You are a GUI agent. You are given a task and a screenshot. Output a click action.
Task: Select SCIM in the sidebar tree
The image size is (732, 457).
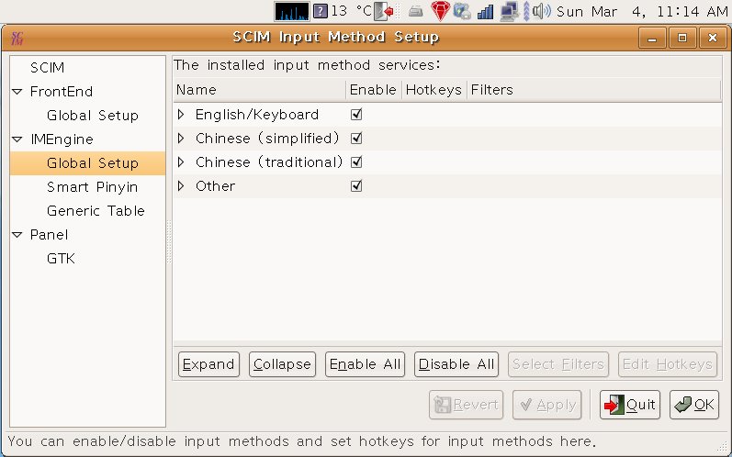click(47, 68)
